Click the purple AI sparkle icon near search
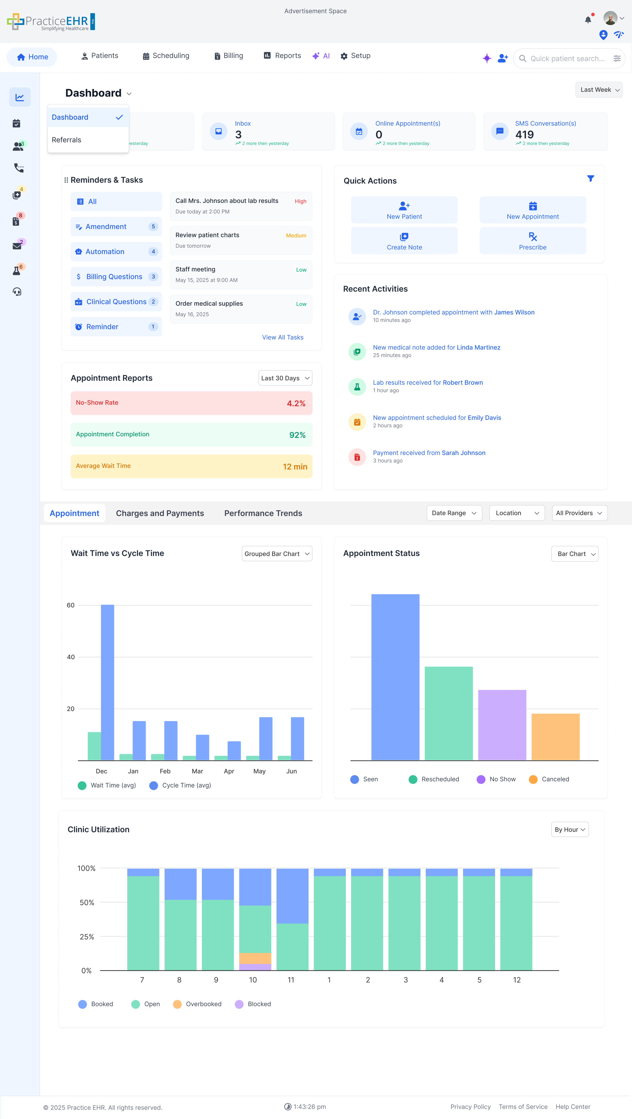632x1119 pixels. (487, 58)
